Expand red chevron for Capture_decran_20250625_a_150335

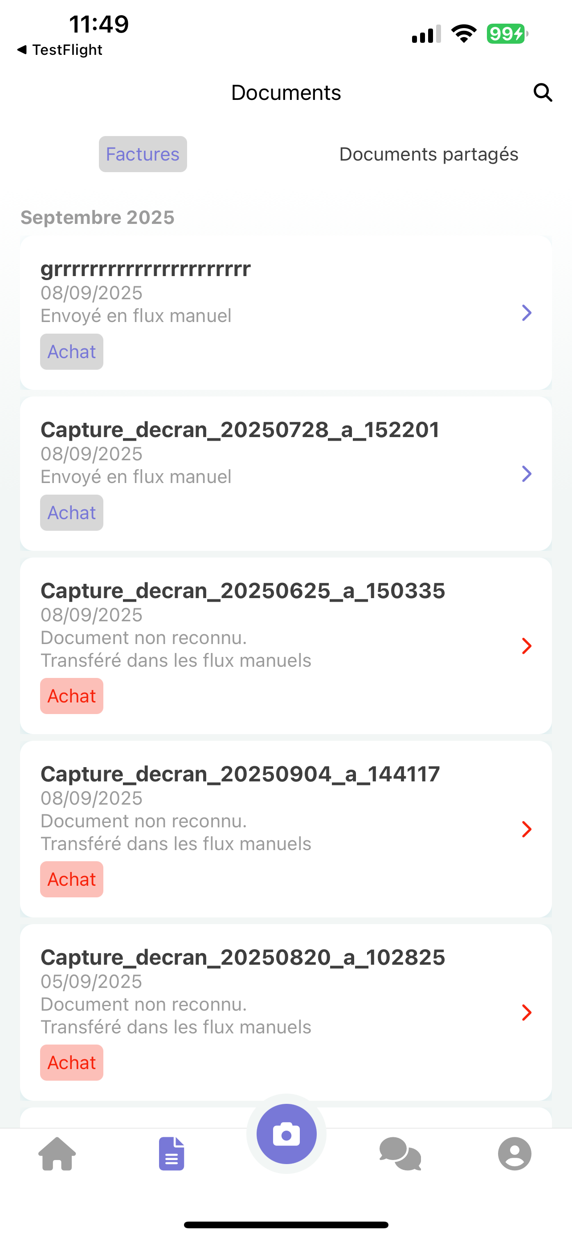tap(527, 646)
